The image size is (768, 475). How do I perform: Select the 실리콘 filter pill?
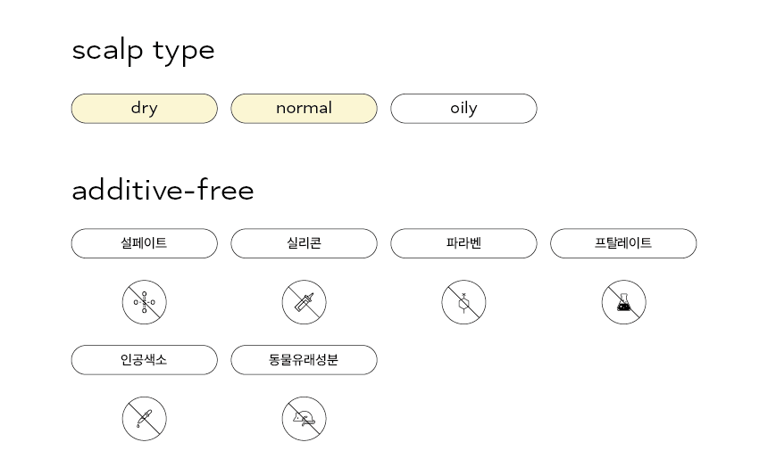point(305,243)
